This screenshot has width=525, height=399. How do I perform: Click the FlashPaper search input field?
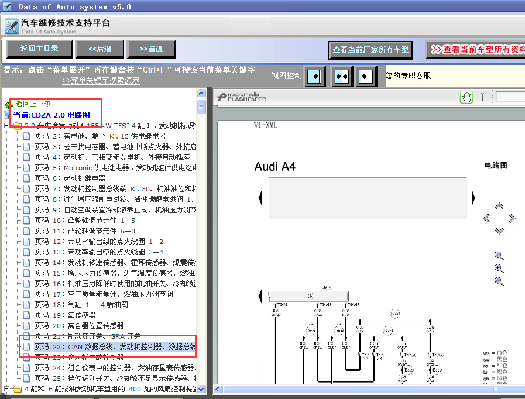(510, 97)
